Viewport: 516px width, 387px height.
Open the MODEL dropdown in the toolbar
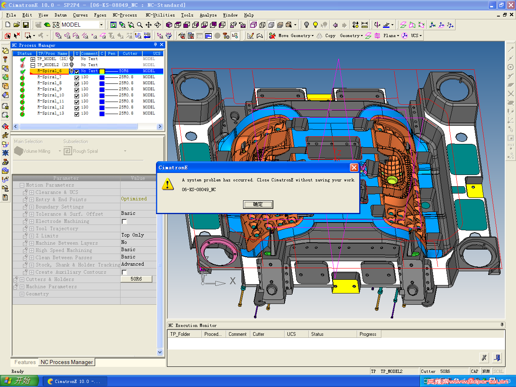pyautogui.click(x=101, y=25)
